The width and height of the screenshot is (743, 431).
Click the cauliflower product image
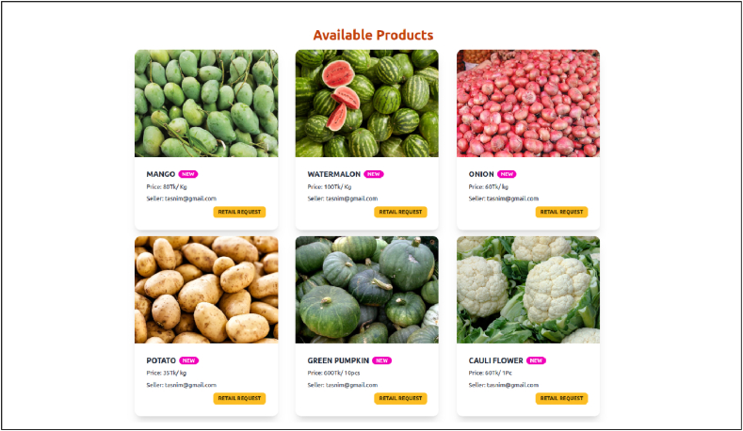click(x=528, y=290)
